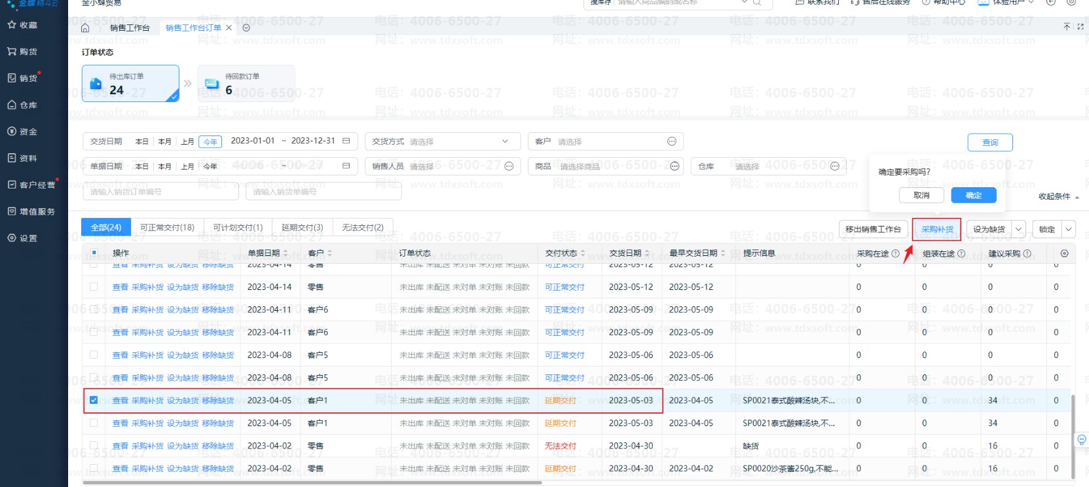Uncheck the selected 客户1 order row
Viewport: 1089px width, 487px height.
point(94,400)
